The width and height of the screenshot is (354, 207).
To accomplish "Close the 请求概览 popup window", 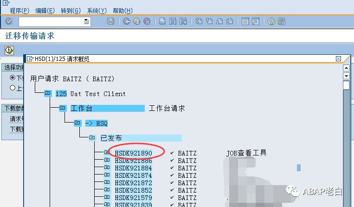I will click(x=338, y=59).
